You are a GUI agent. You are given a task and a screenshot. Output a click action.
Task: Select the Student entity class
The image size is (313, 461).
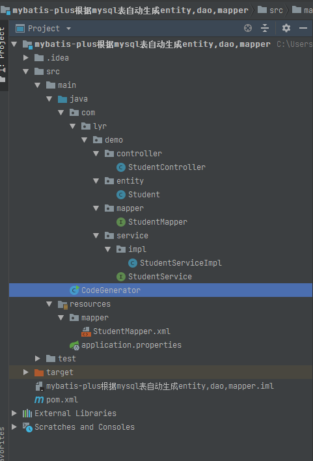coord(144,195)
